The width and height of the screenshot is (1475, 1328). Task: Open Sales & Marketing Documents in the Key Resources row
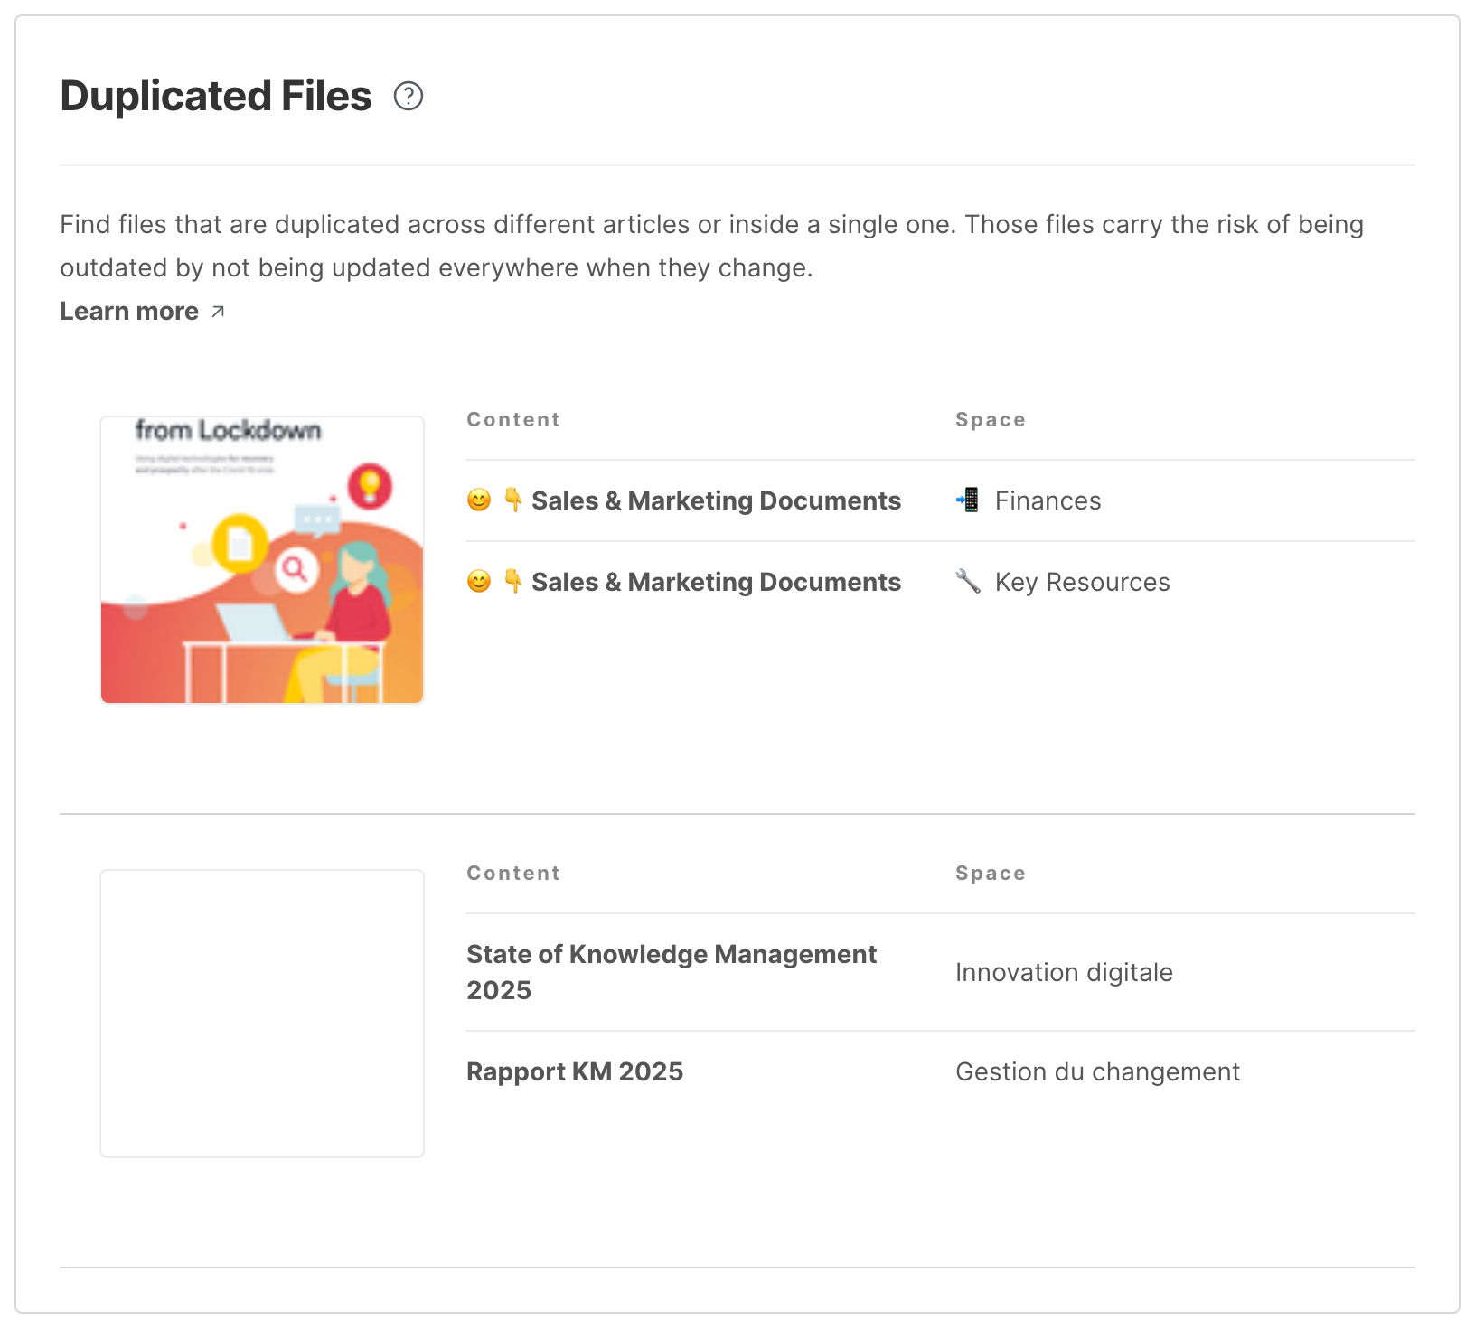(716, 582)
